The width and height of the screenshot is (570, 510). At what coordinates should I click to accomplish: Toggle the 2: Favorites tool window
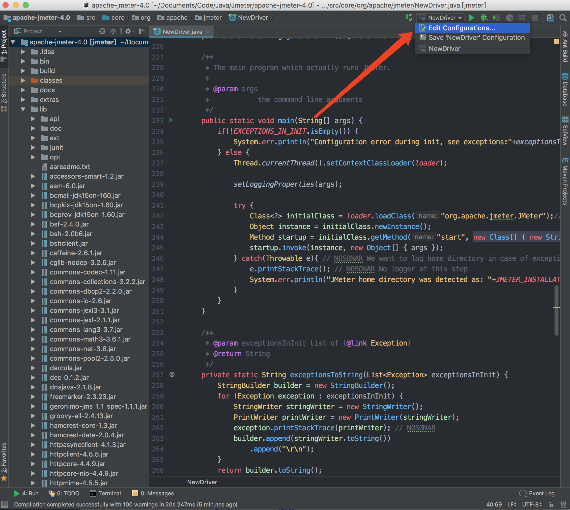[4, 461]
